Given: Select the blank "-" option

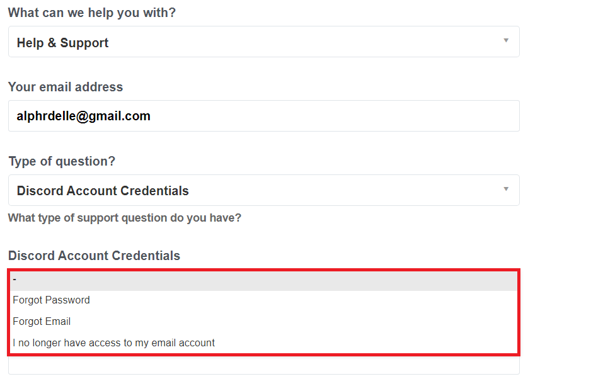Looking at the screenshot, I should pos(264,281).
